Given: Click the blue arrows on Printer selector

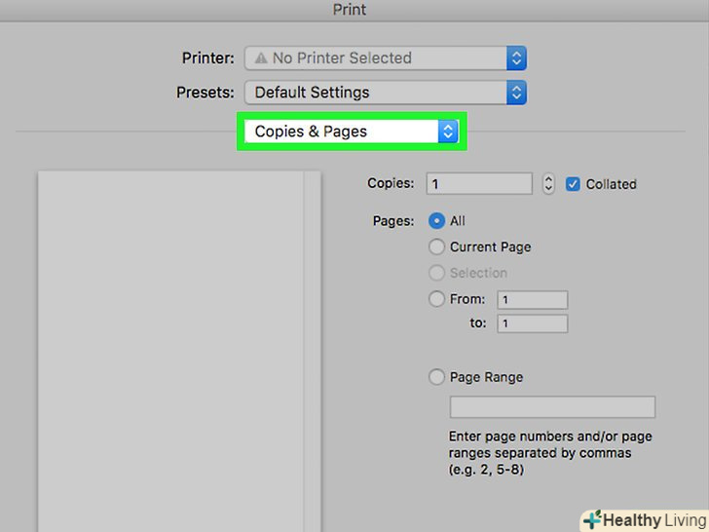Looking at the screenshot, I should 516,58.
